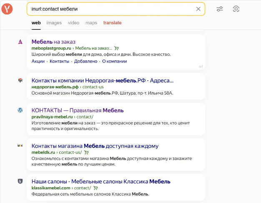Click the Yandex logo icon

tap(7, 9)
